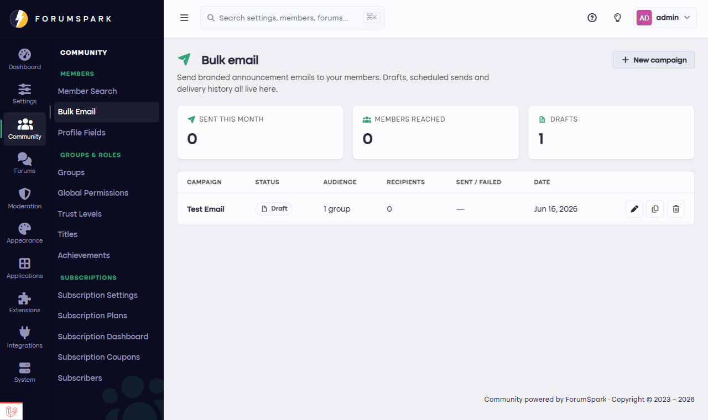Delete the Test Email campaign trash icon
The height and width of the screenshot is (420, 708).
(676, 209)
